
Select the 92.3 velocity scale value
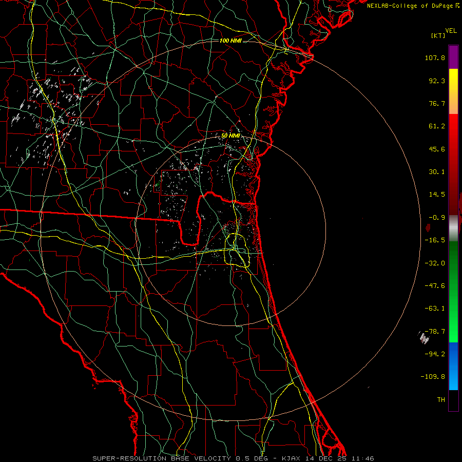pyautogui.click(x=437, y=81)
